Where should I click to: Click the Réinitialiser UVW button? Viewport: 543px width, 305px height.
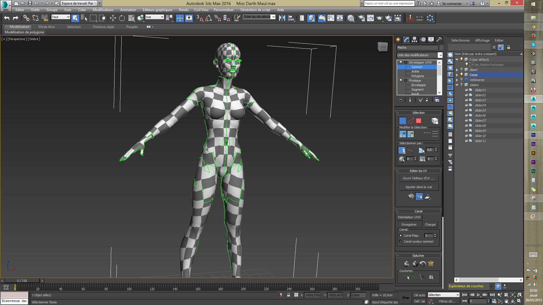coord(409,217)
